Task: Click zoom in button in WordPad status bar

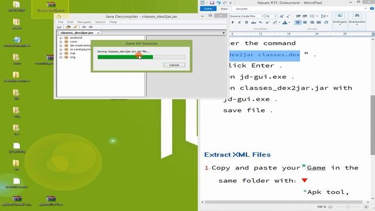Action: [366, 207]
